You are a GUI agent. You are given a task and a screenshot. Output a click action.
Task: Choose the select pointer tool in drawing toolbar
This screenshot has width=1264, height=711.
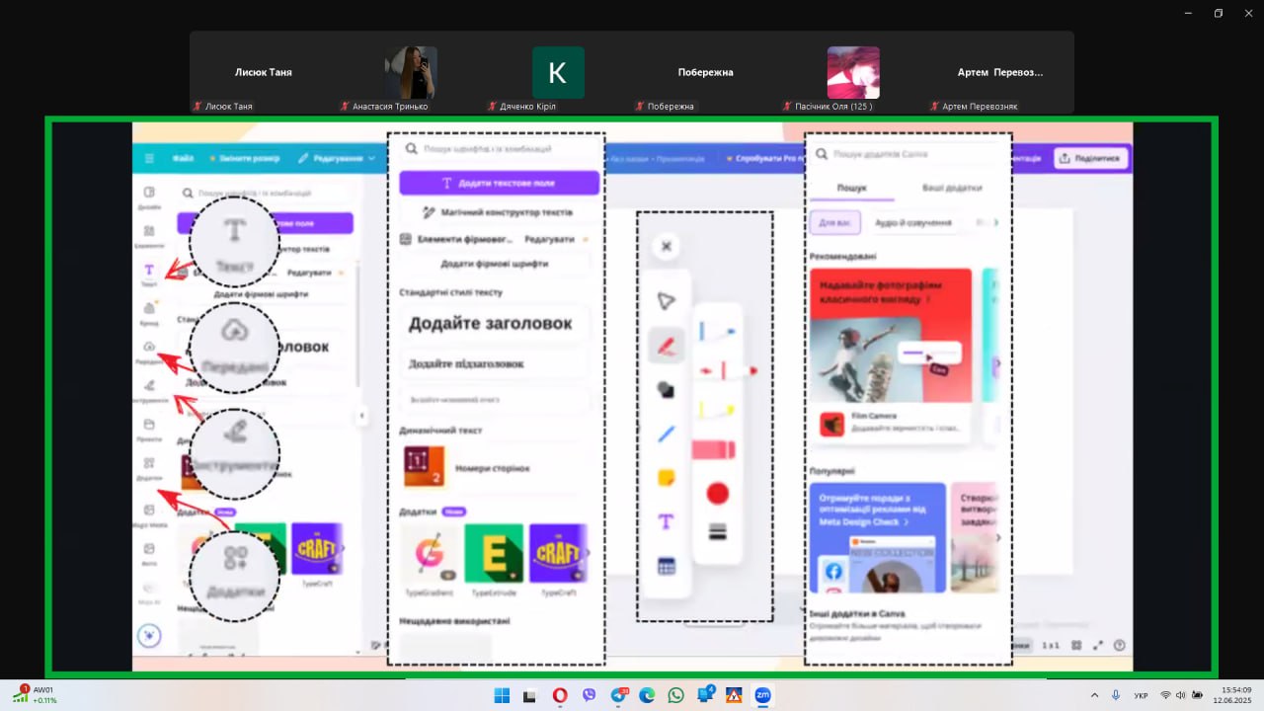(x=667, y=301)
